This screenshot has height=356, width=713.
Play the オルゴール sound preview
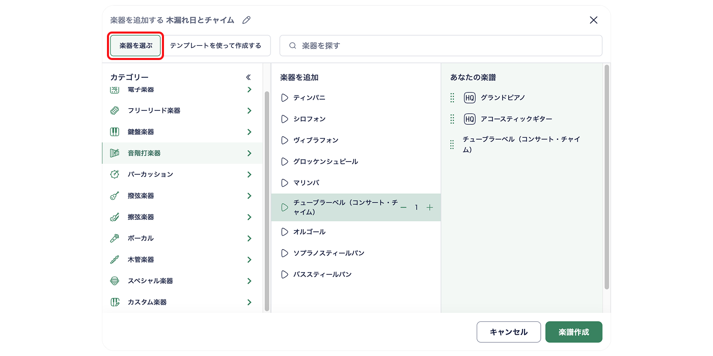click(284, 231)
